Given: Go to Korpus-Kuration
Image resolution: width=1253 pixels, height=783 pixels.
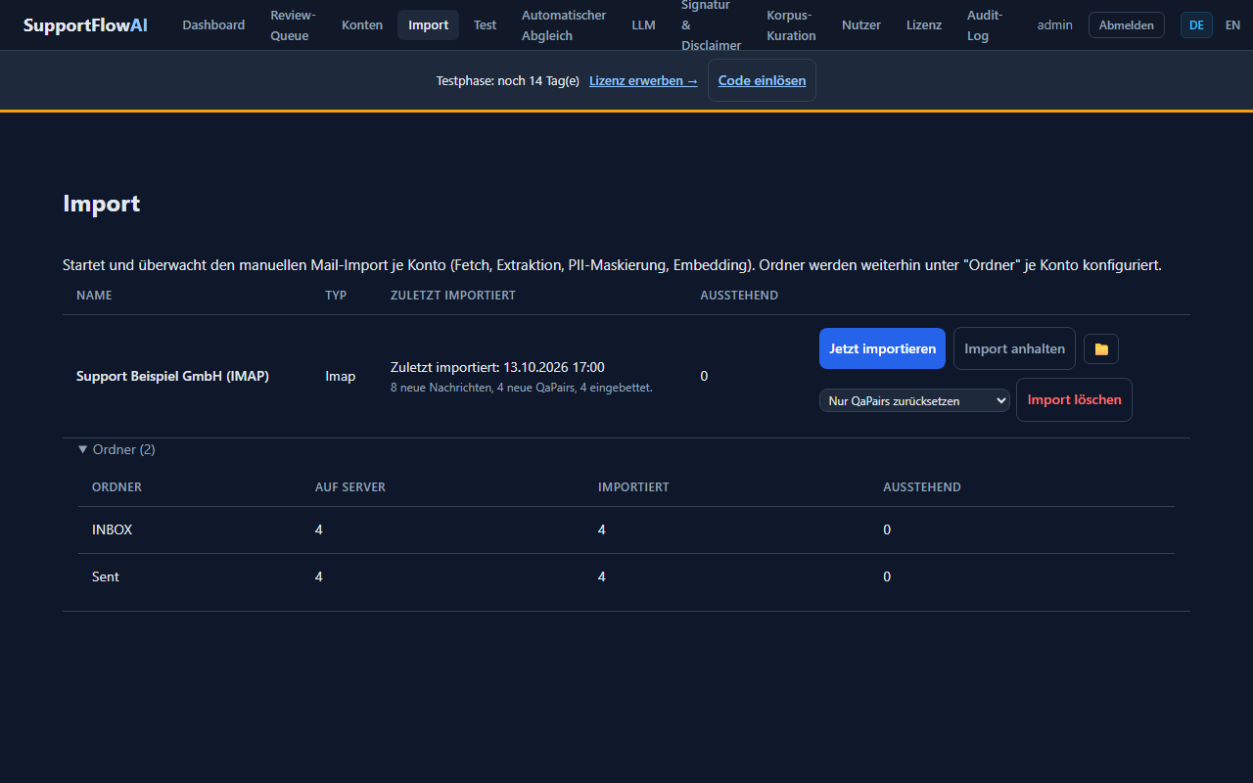Looking at the screenshot, I should (791, 24).
